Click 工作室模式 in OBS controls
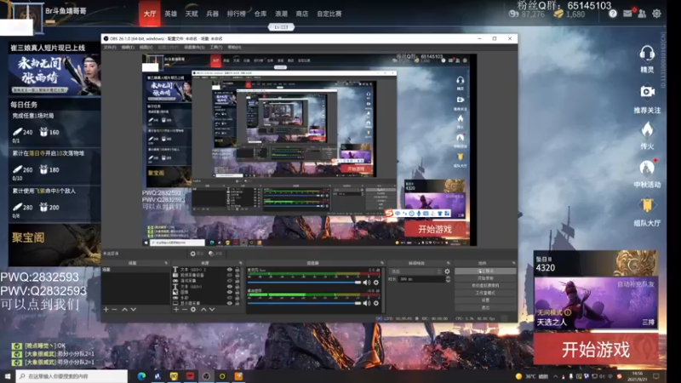Viewport: 681px width, 383px height. pos(485,293)
